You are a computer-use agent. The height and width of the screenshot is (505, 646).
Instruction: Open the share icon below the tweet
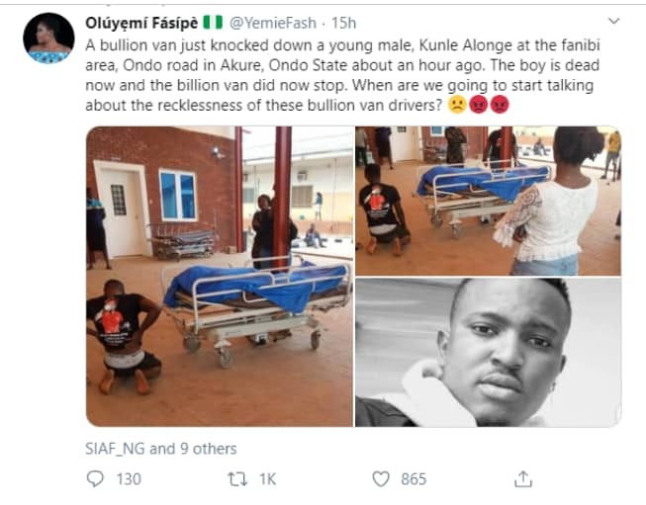522,479
